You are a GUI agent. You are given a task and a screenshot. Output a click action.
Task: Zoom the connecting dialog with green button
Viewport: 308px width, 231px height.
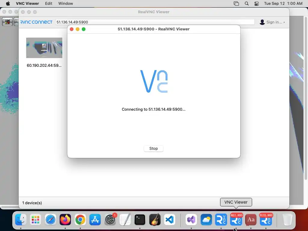click(84, 29)
